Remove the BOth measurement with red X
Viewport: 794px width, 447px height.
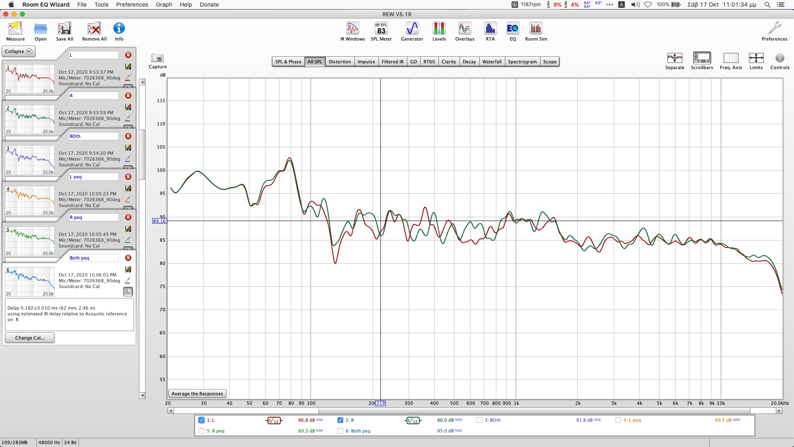pyautogui.click(x=128, y=136)
